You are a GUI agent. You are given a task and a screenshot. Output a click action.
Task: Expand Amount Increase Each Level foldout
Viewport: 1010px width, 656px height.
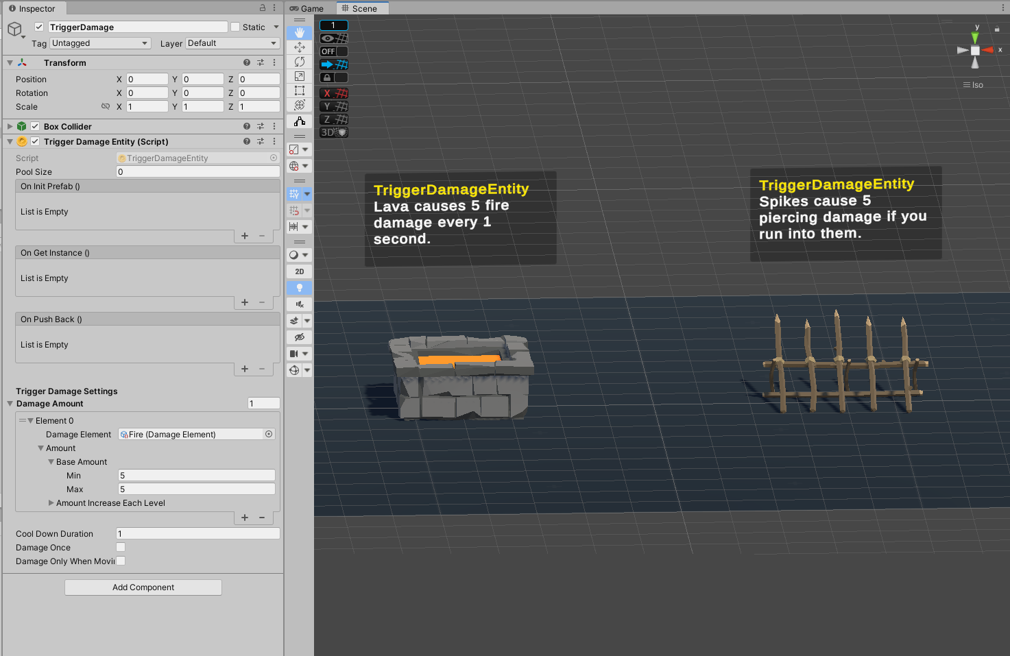click(x=51, y=502)
